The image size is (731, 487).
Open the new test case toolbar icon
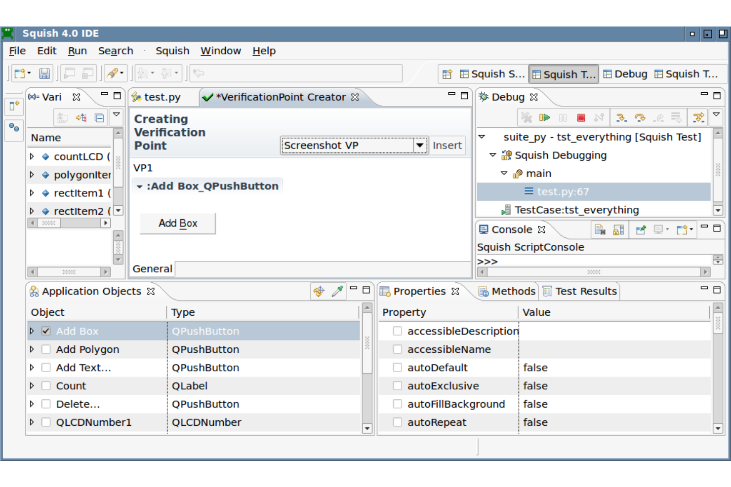coord(20,73)
